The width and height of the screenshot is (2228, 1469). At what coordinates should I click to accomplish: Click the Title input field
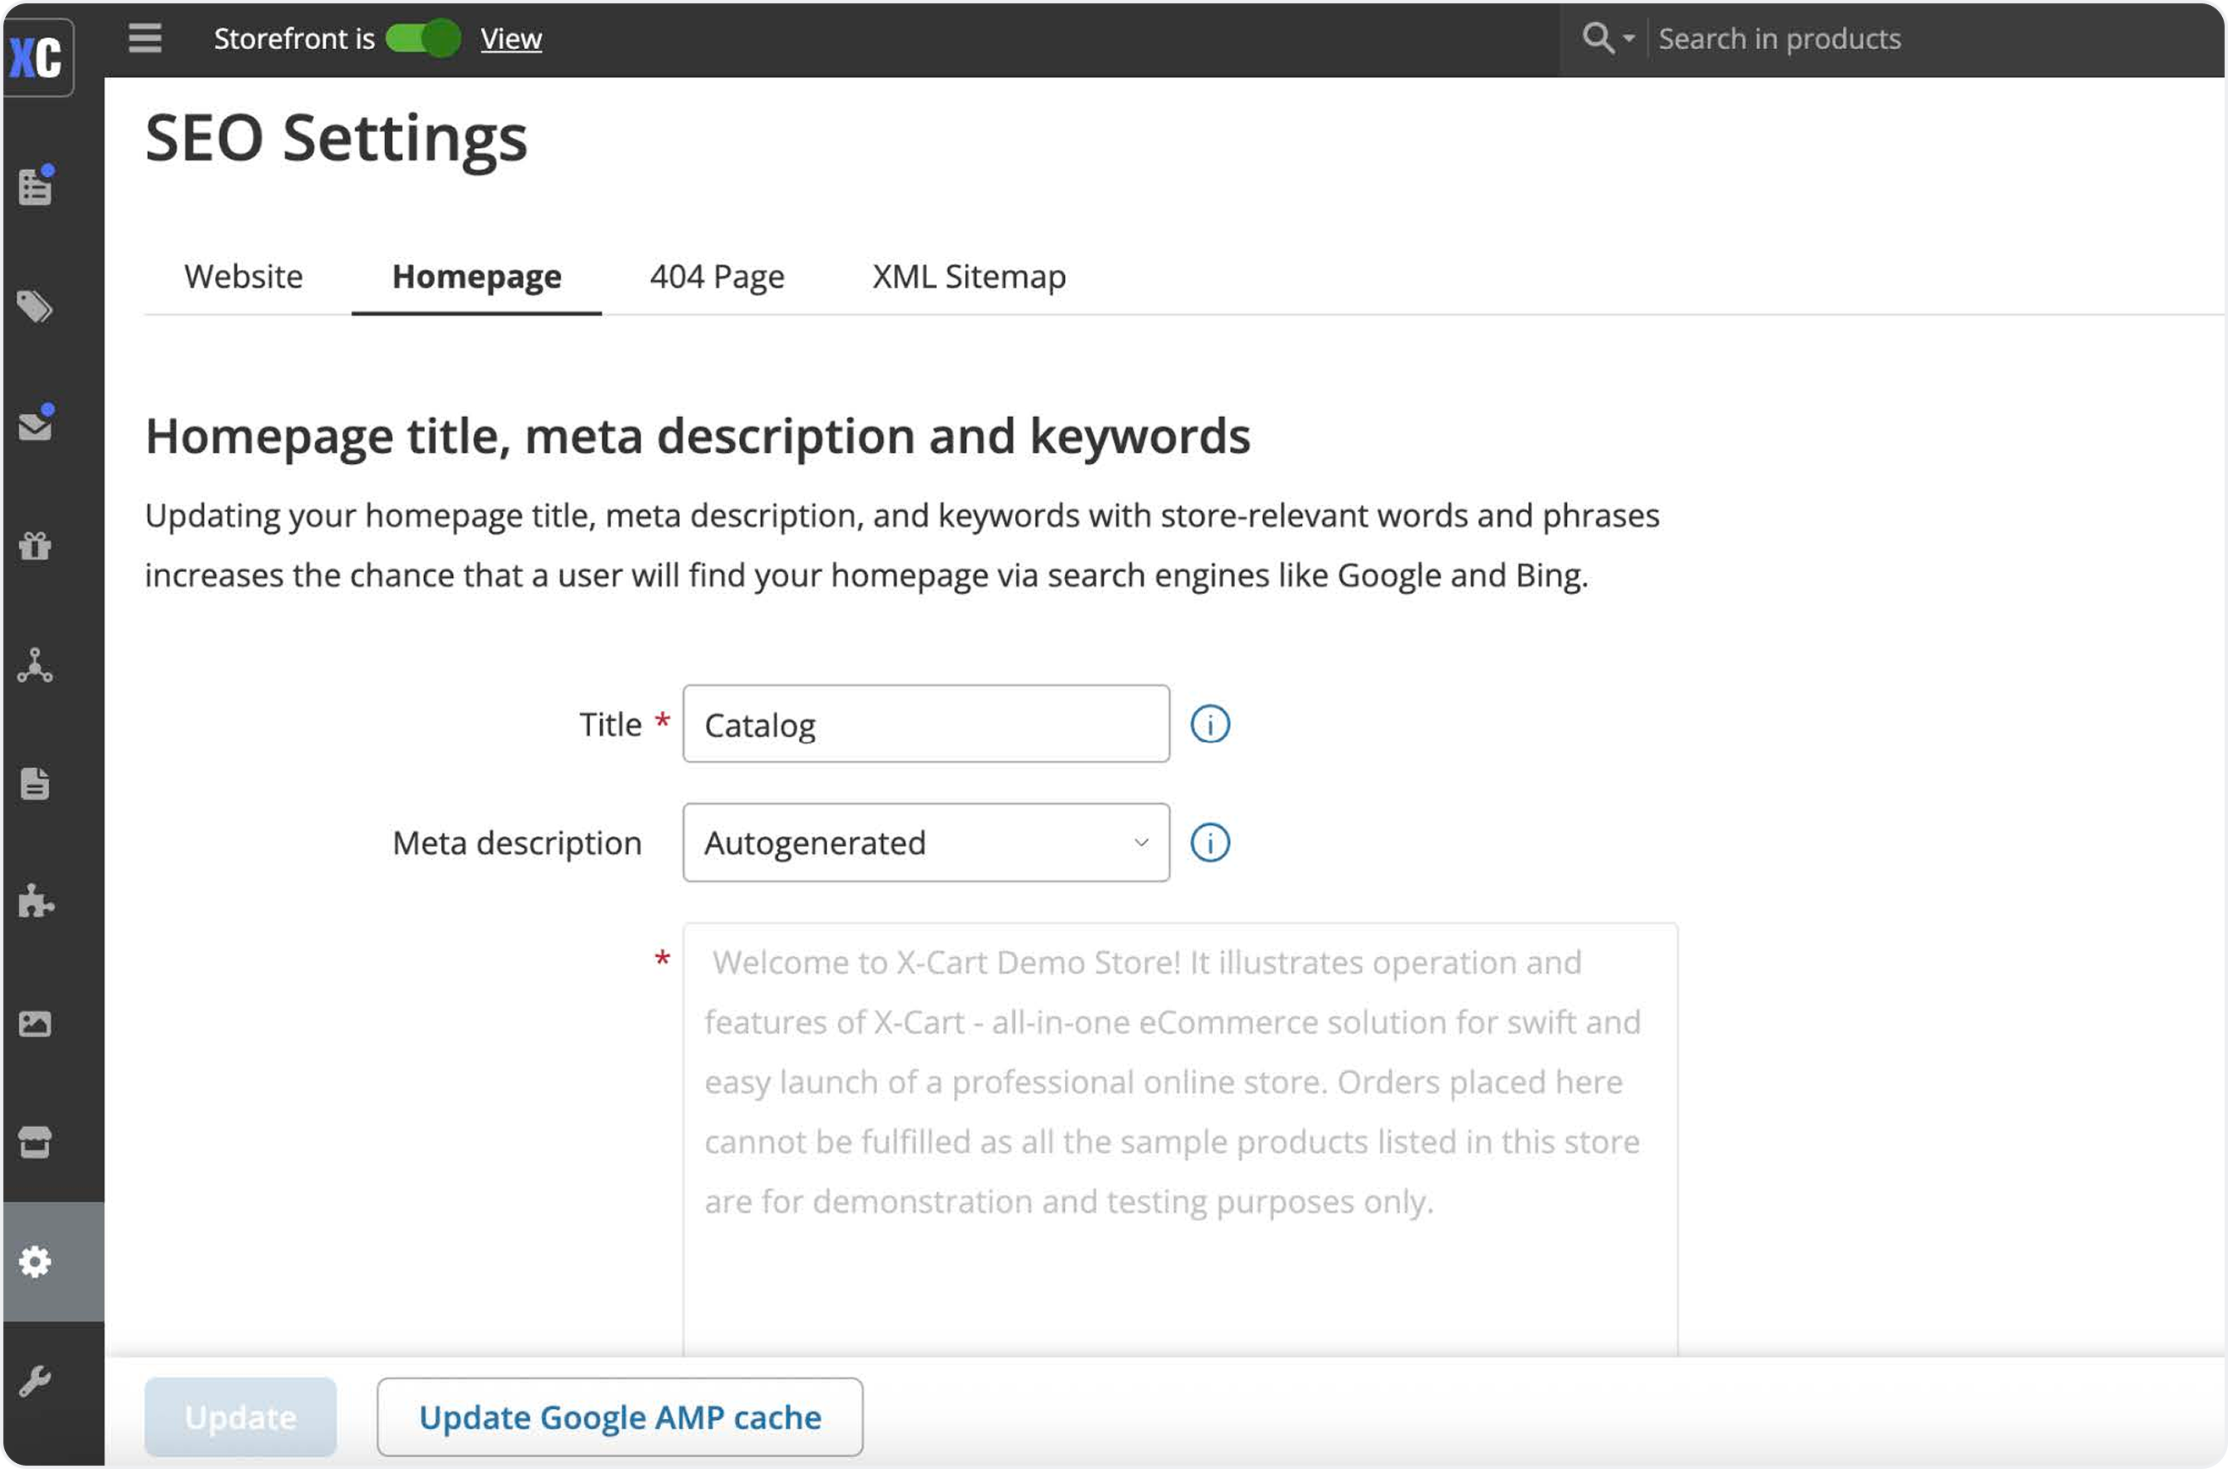926,724
